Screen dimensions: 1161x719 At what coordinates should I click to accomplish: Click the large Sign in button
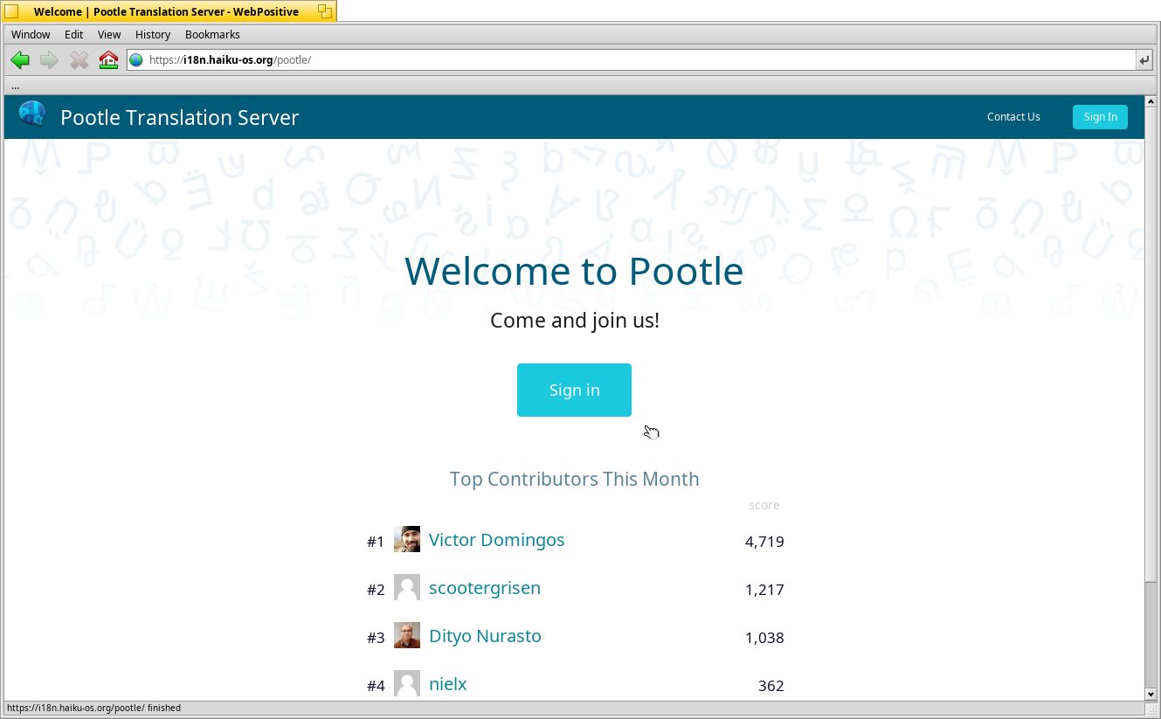[574, 390]
